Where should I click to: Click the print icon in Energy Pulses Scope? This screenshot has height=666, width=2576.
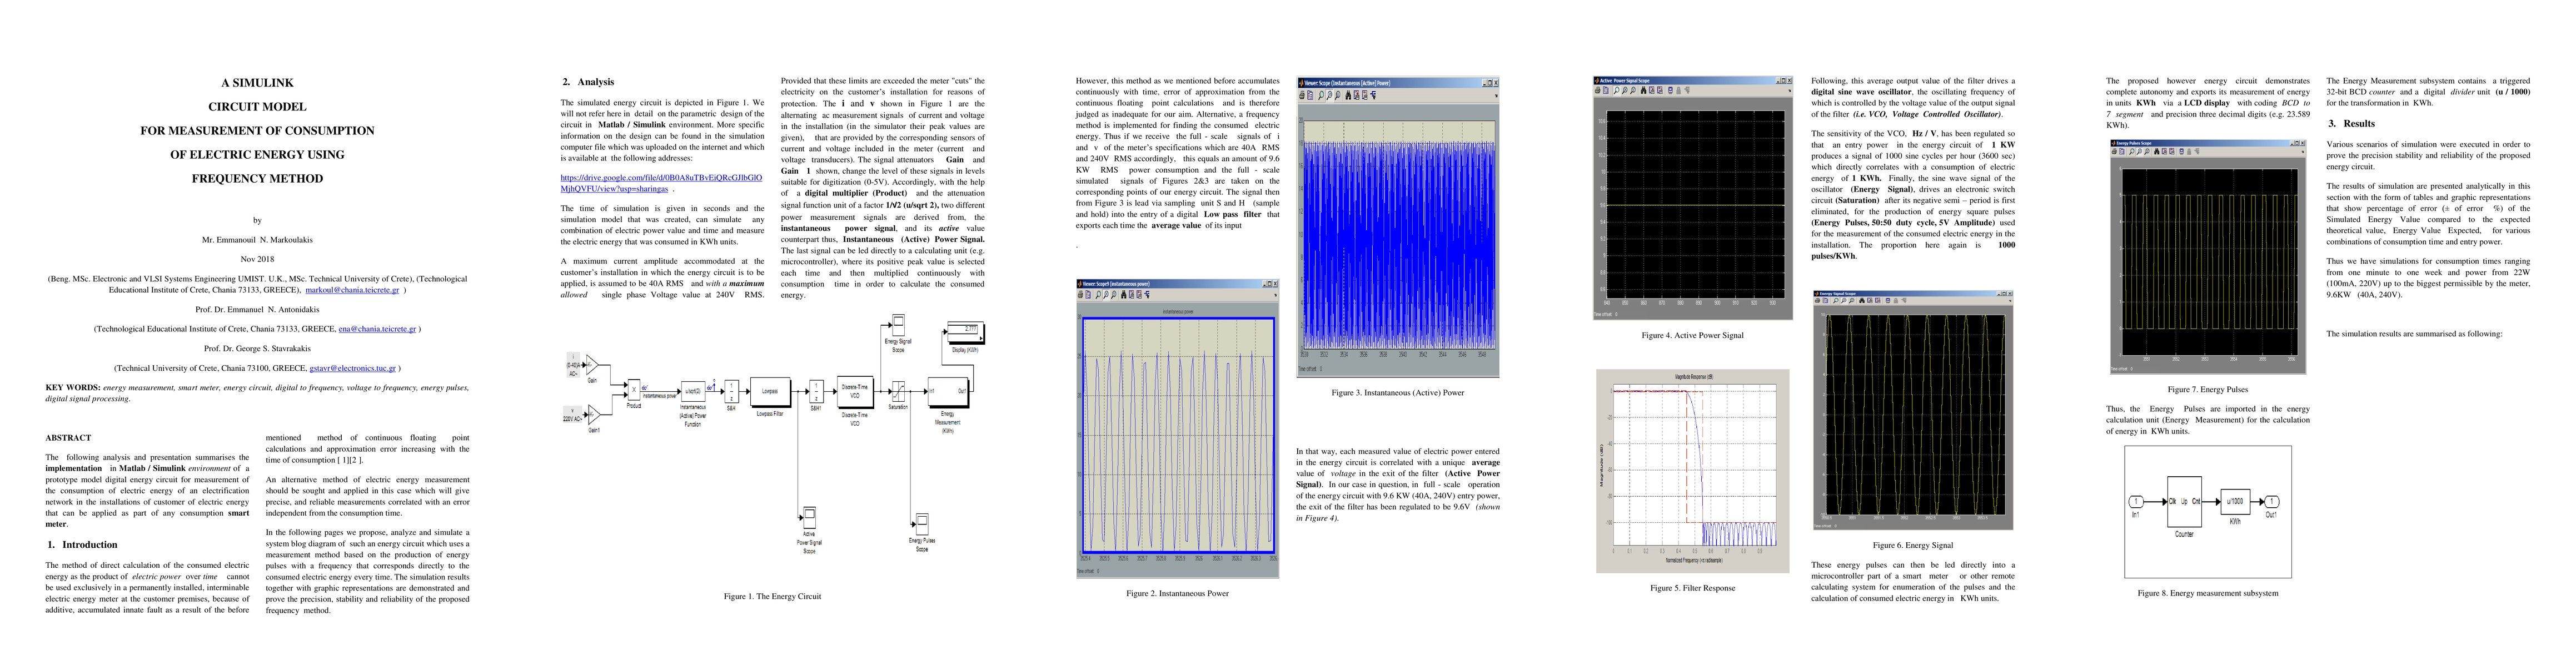tap(2115, 152)
